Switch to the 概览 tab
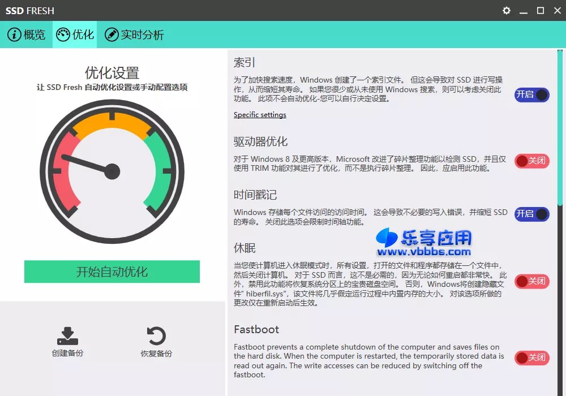Viewport: 566px width, 396px height. [x=26, y=35]
